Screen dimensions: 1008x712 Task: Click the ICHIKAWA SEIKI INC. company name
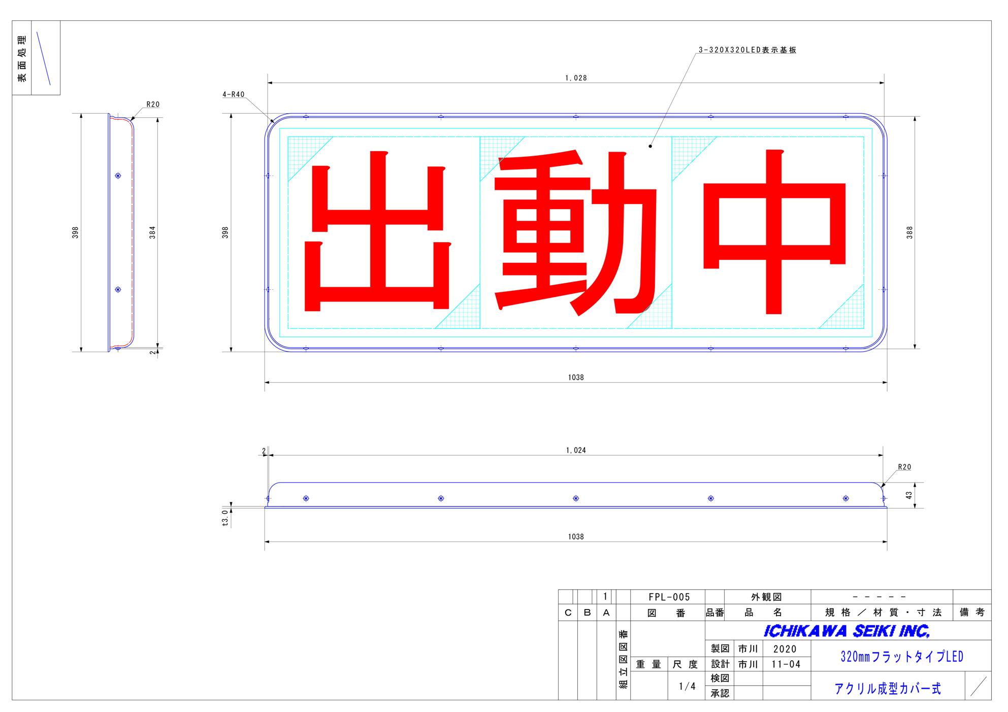(x=846, y=631)
